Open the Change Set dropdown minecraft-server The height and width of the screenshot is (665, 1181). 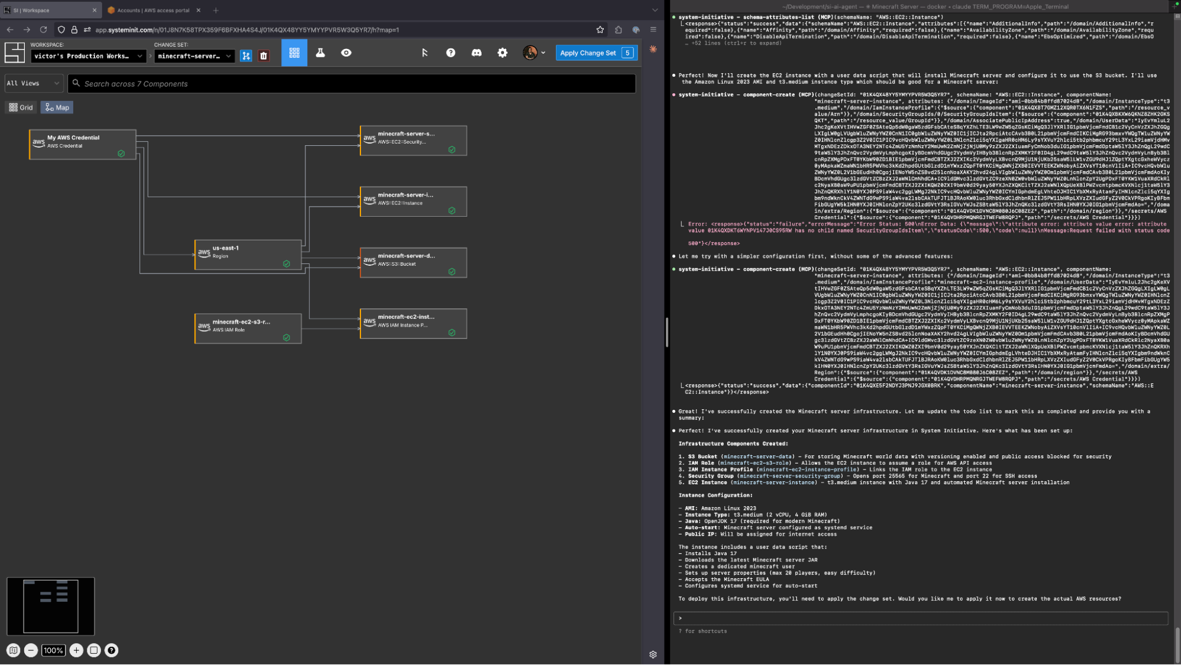194,56
